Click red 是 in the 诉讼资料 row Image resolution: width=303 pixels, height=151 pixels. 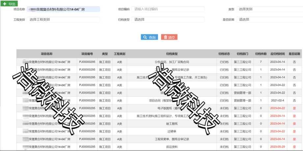click(294, 147)
